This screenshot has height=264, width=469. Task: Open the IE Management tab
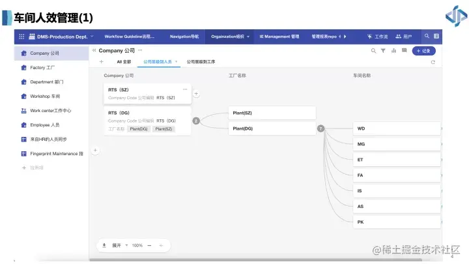pos(279,37)
